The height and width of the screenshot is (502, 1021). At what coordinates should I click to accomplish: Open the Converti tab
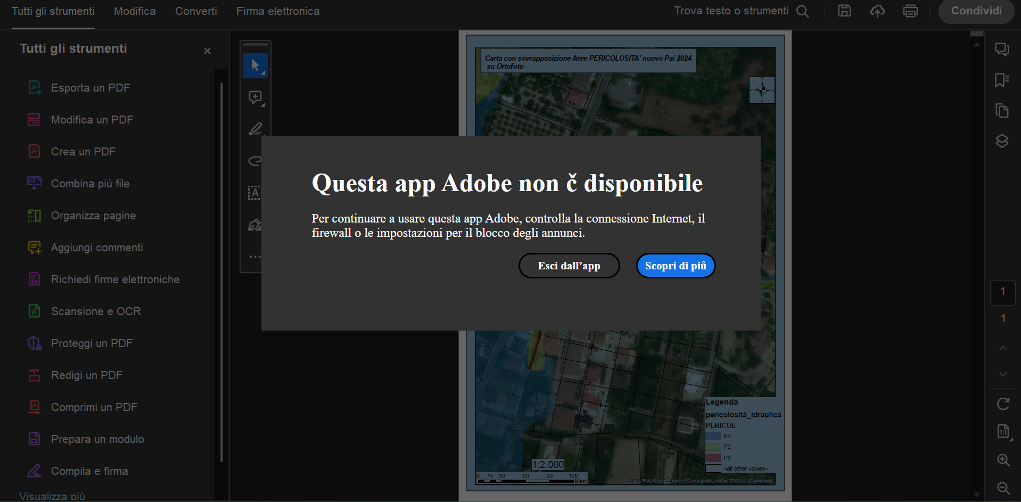point(196,11)
